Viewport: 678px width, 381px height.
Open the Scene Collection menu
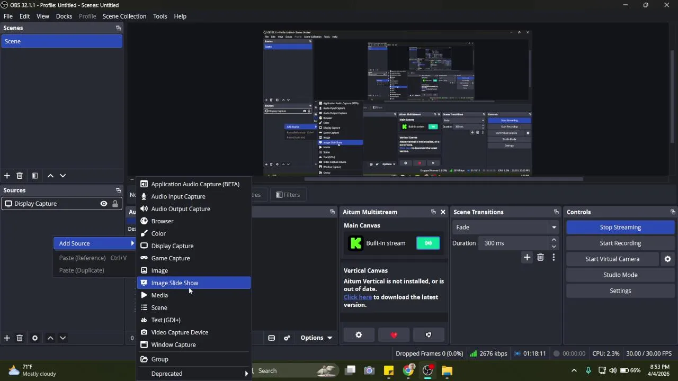[124, 16]
